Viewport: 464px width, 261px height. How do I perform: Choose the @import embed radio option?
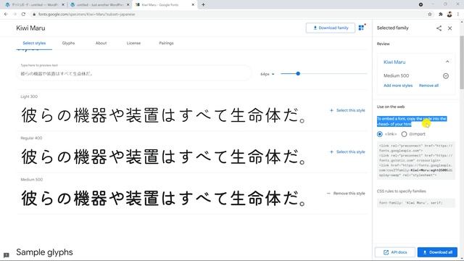[x=404, y=134]
